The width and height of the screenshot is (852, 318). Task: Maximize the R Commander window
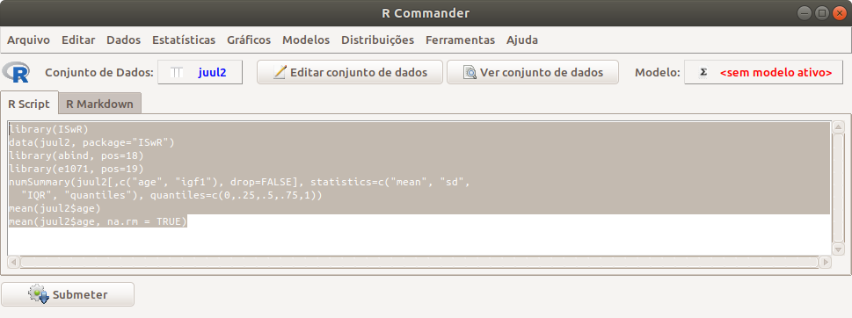(x=822, y=13)
